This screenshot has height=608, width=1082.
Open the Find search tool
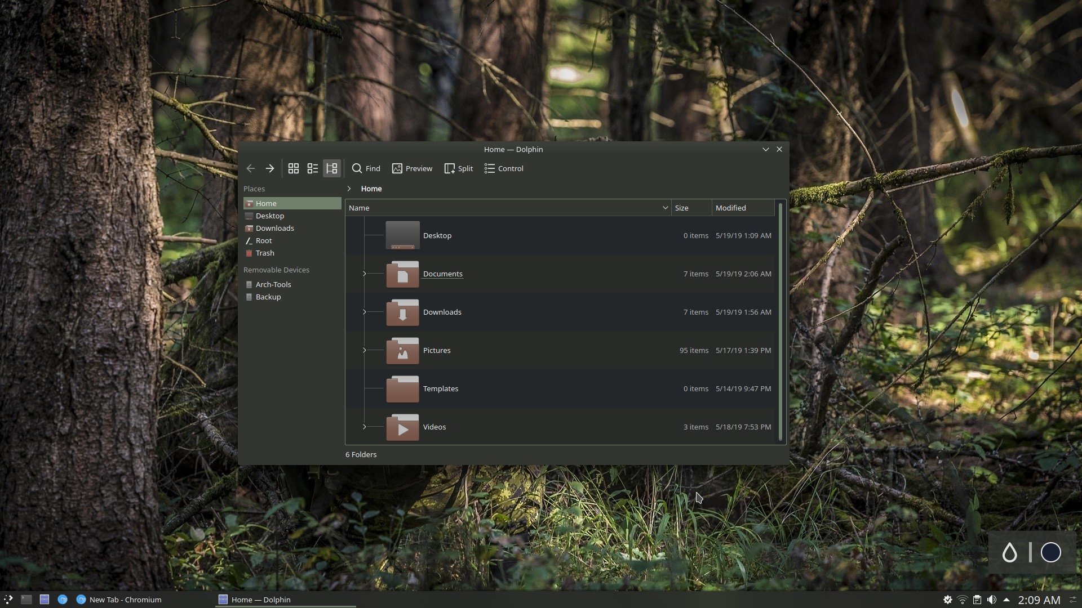point(366,168)
